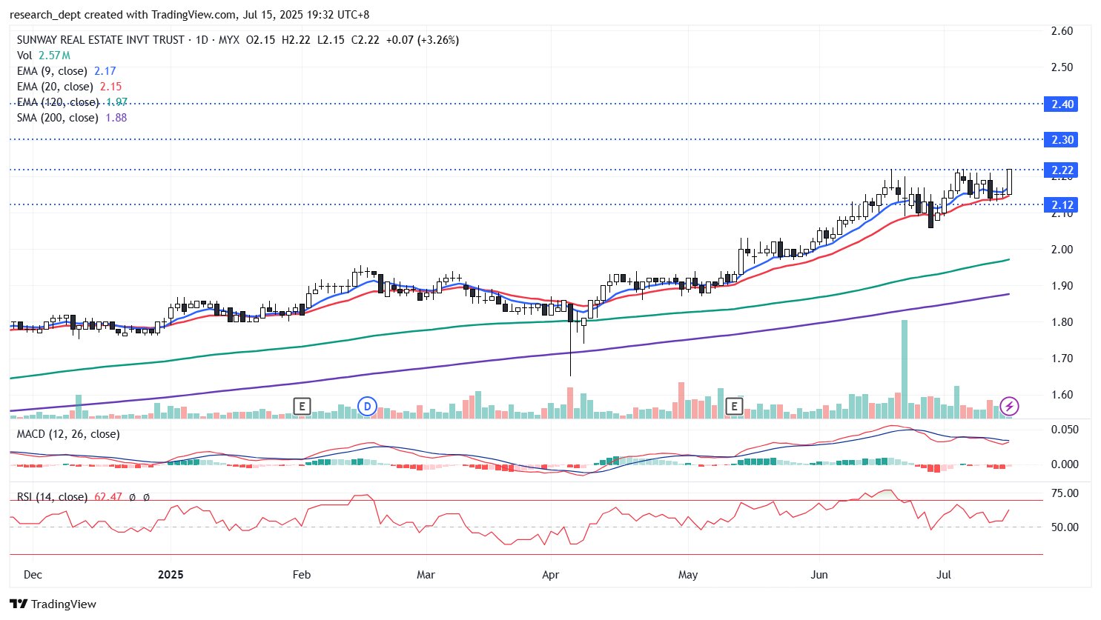Click the C2.22 close value
The image size is (1101, 620).
(366, 40)
